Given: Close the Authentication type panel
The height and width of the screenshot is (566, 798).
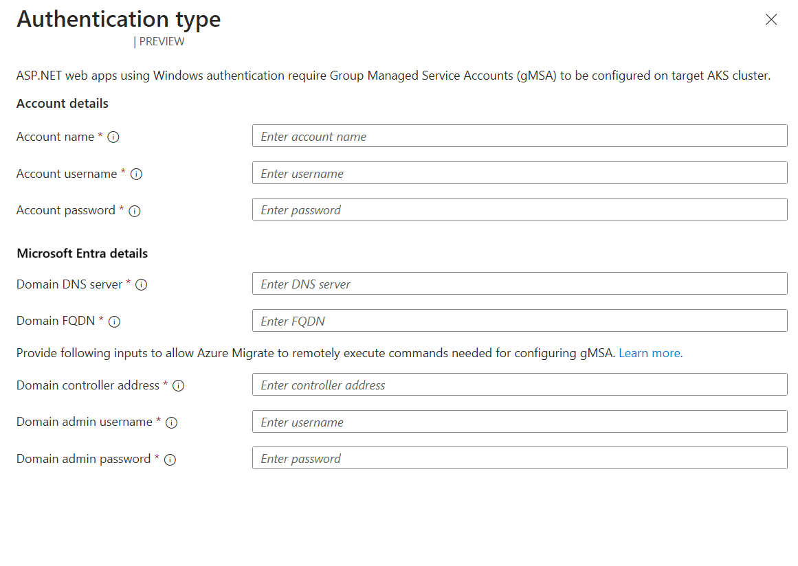Looking at the screenshot, I should [771, 19].
